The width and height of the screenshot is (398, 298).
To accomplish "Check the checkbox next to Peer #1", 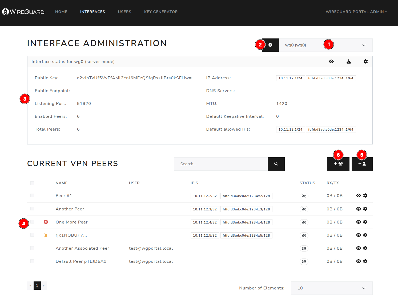I will tap(32, 195).
